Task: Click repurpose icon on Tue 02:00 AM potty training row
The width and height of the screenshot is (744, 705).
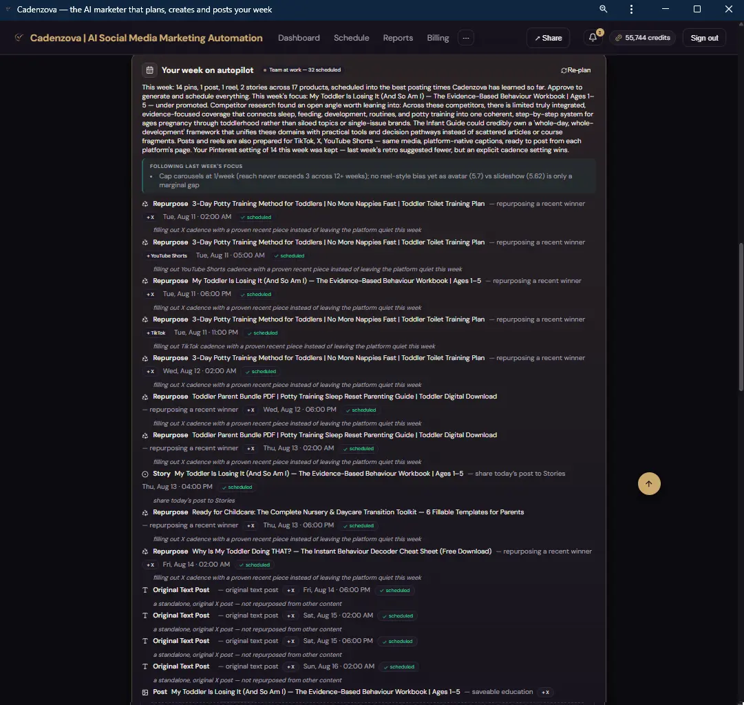Action: [x=145, y=204]
